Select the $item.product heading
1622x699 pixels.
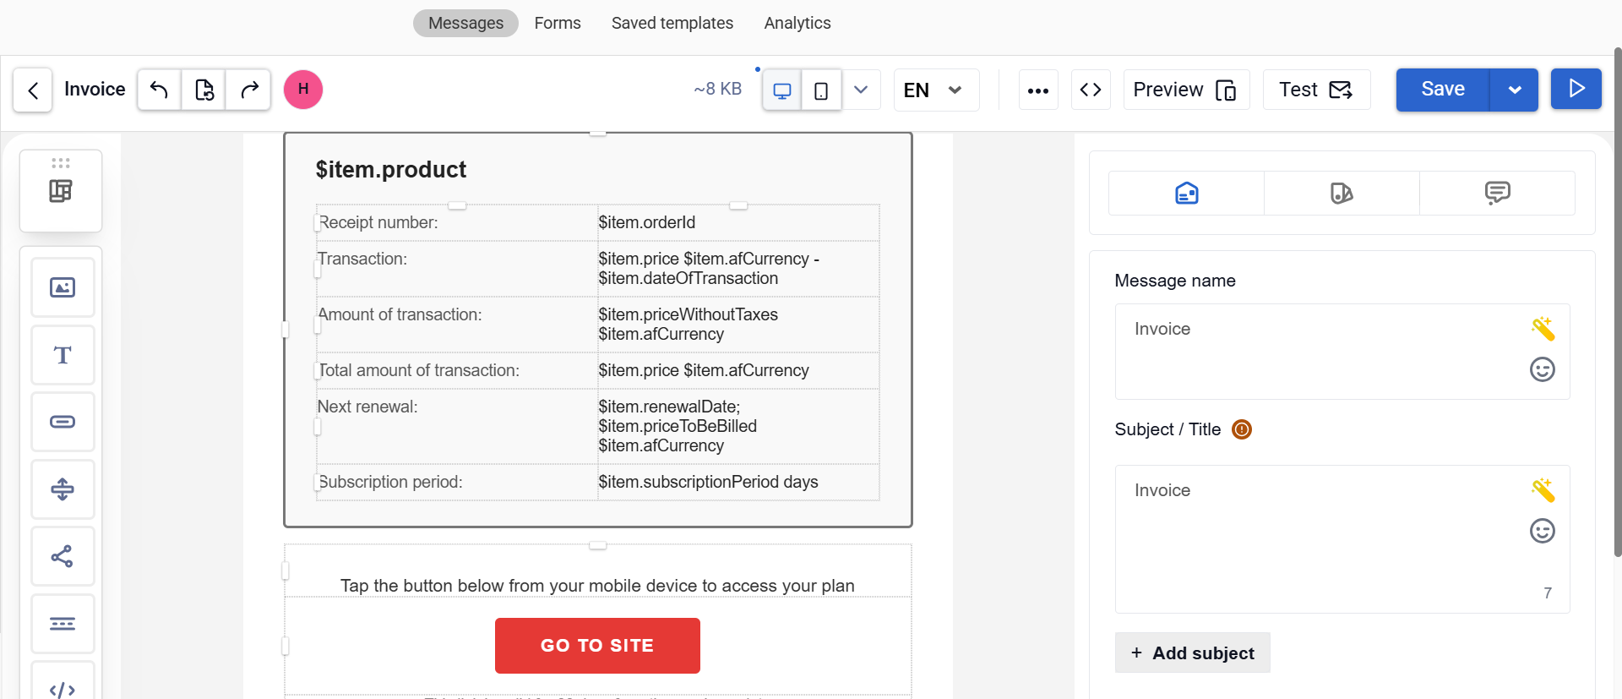(x=391, y=170)
